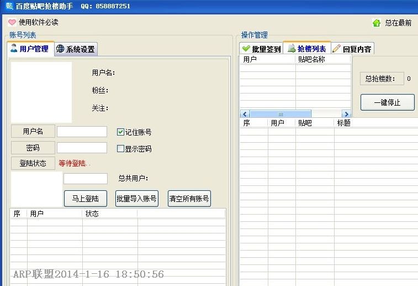
Task: Switch to the 系统设置 tab
Action: 76,49
